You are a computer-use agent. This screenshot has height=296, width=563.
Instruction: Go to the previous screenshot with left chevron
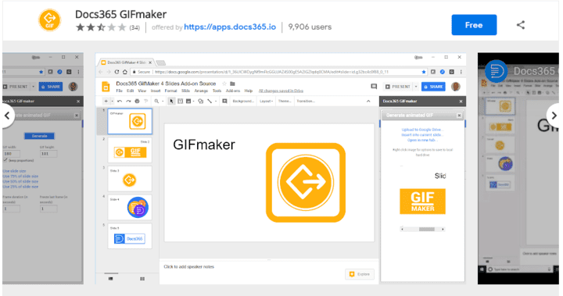(x=7, y=116)
